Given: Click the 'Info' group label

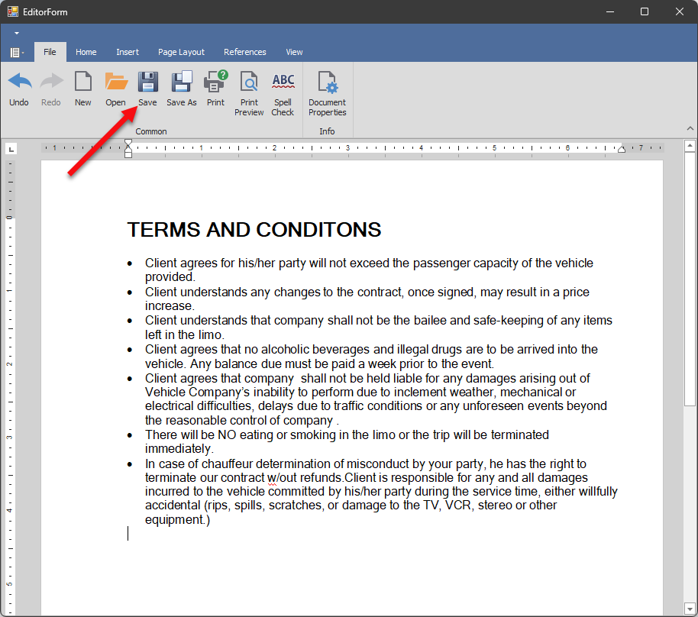Looking at the screenshot, I should point(327,131).
